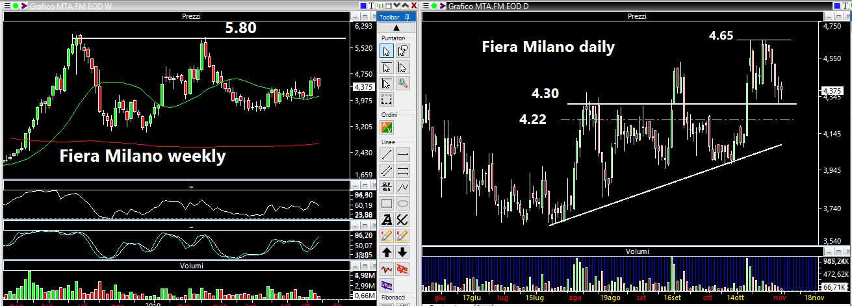Select the parallel channel lines tool
The image size is (852, 306).
386,170
